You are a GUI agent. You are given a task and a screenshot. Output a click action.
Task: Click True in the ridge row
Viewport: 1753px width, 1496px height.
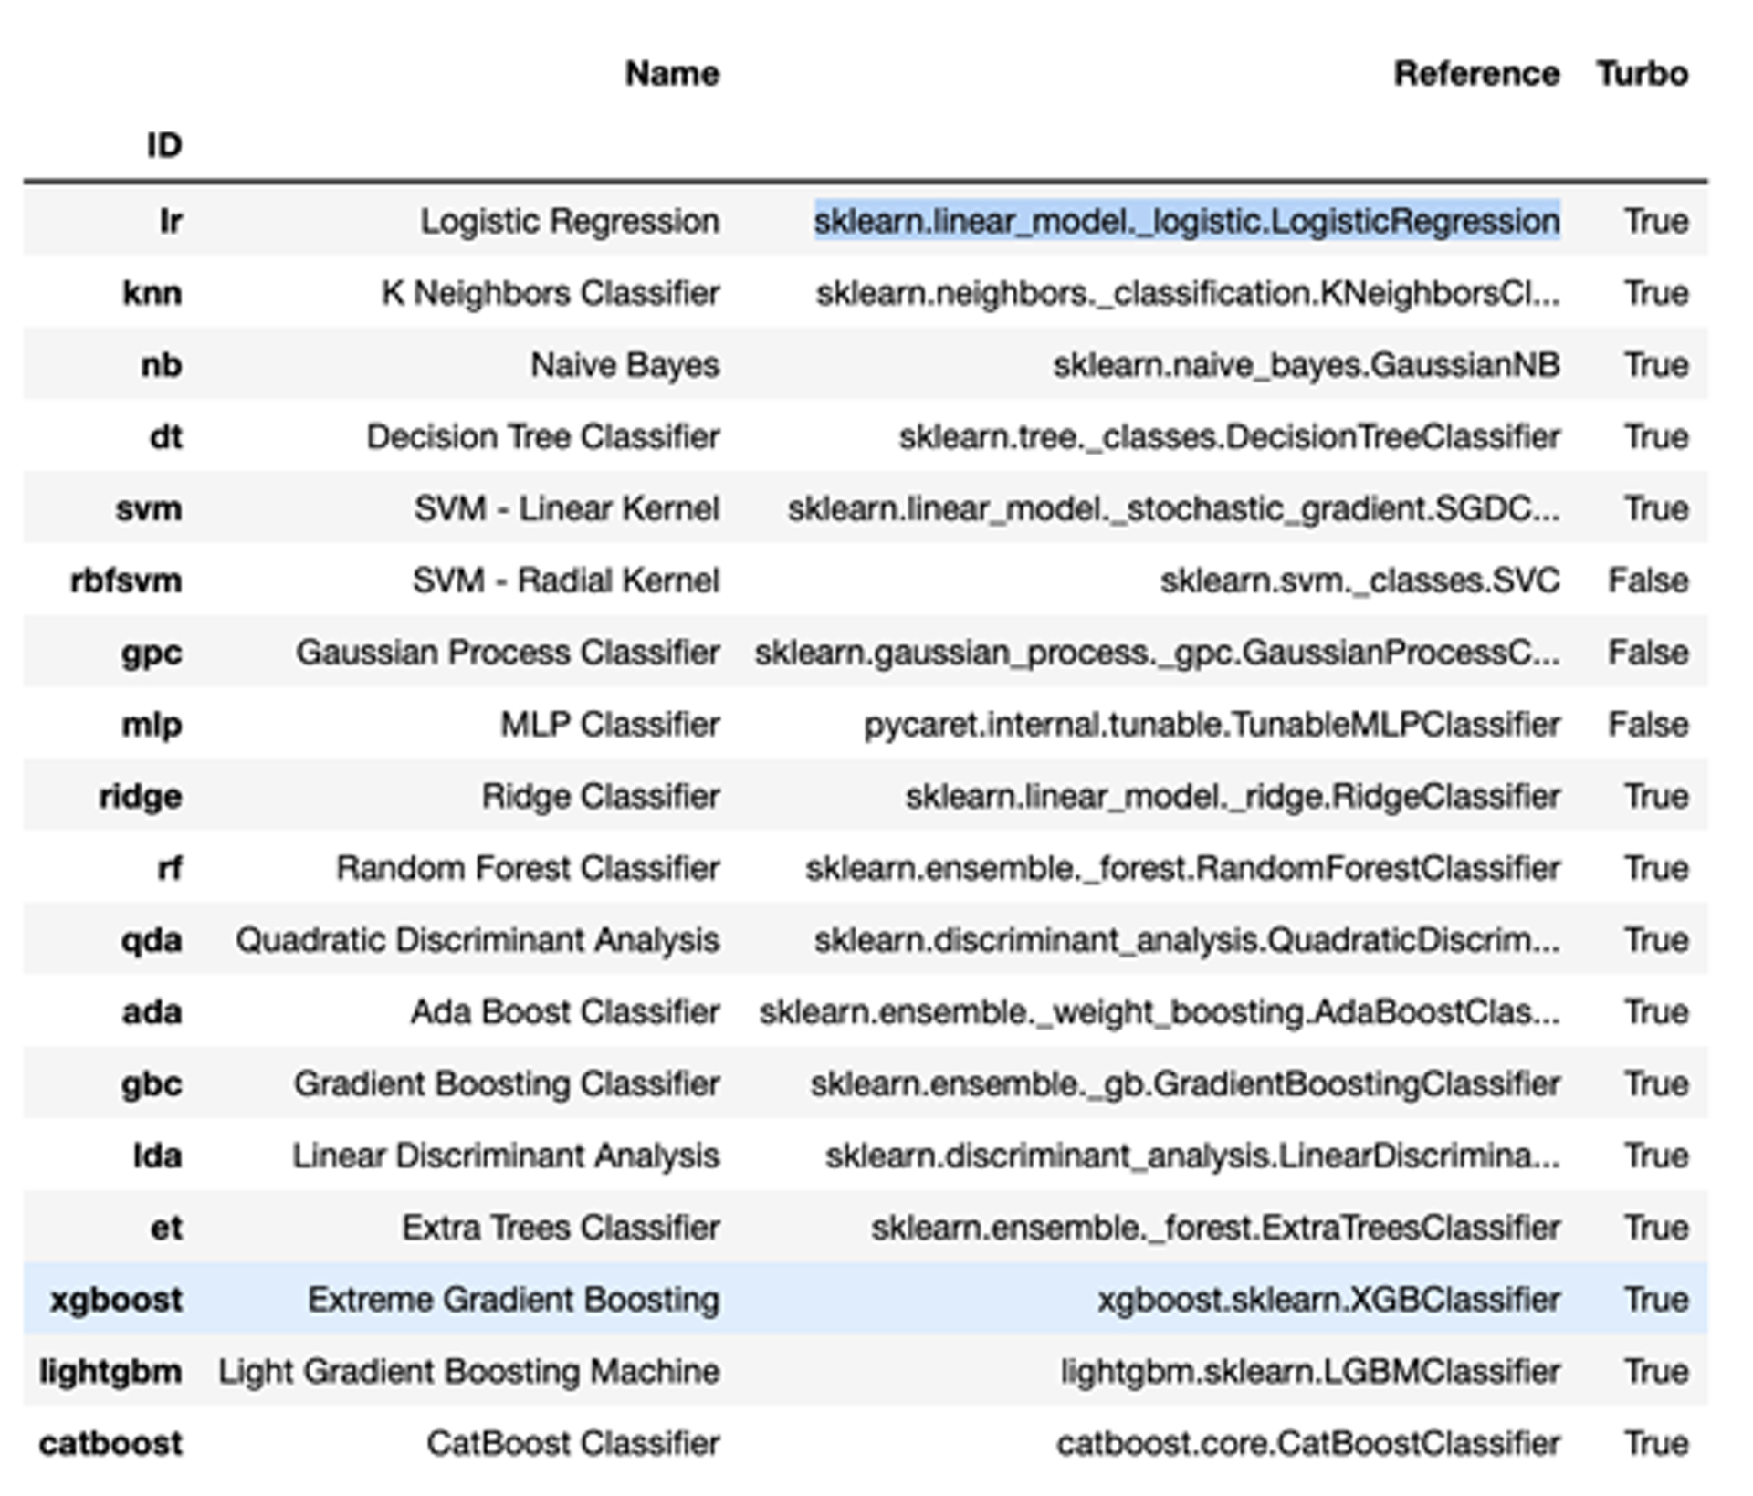click(1655, 797)
